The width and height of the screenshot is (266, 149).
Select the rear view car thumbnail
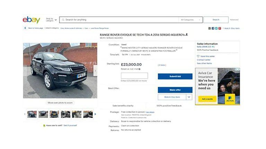(54, 114)
